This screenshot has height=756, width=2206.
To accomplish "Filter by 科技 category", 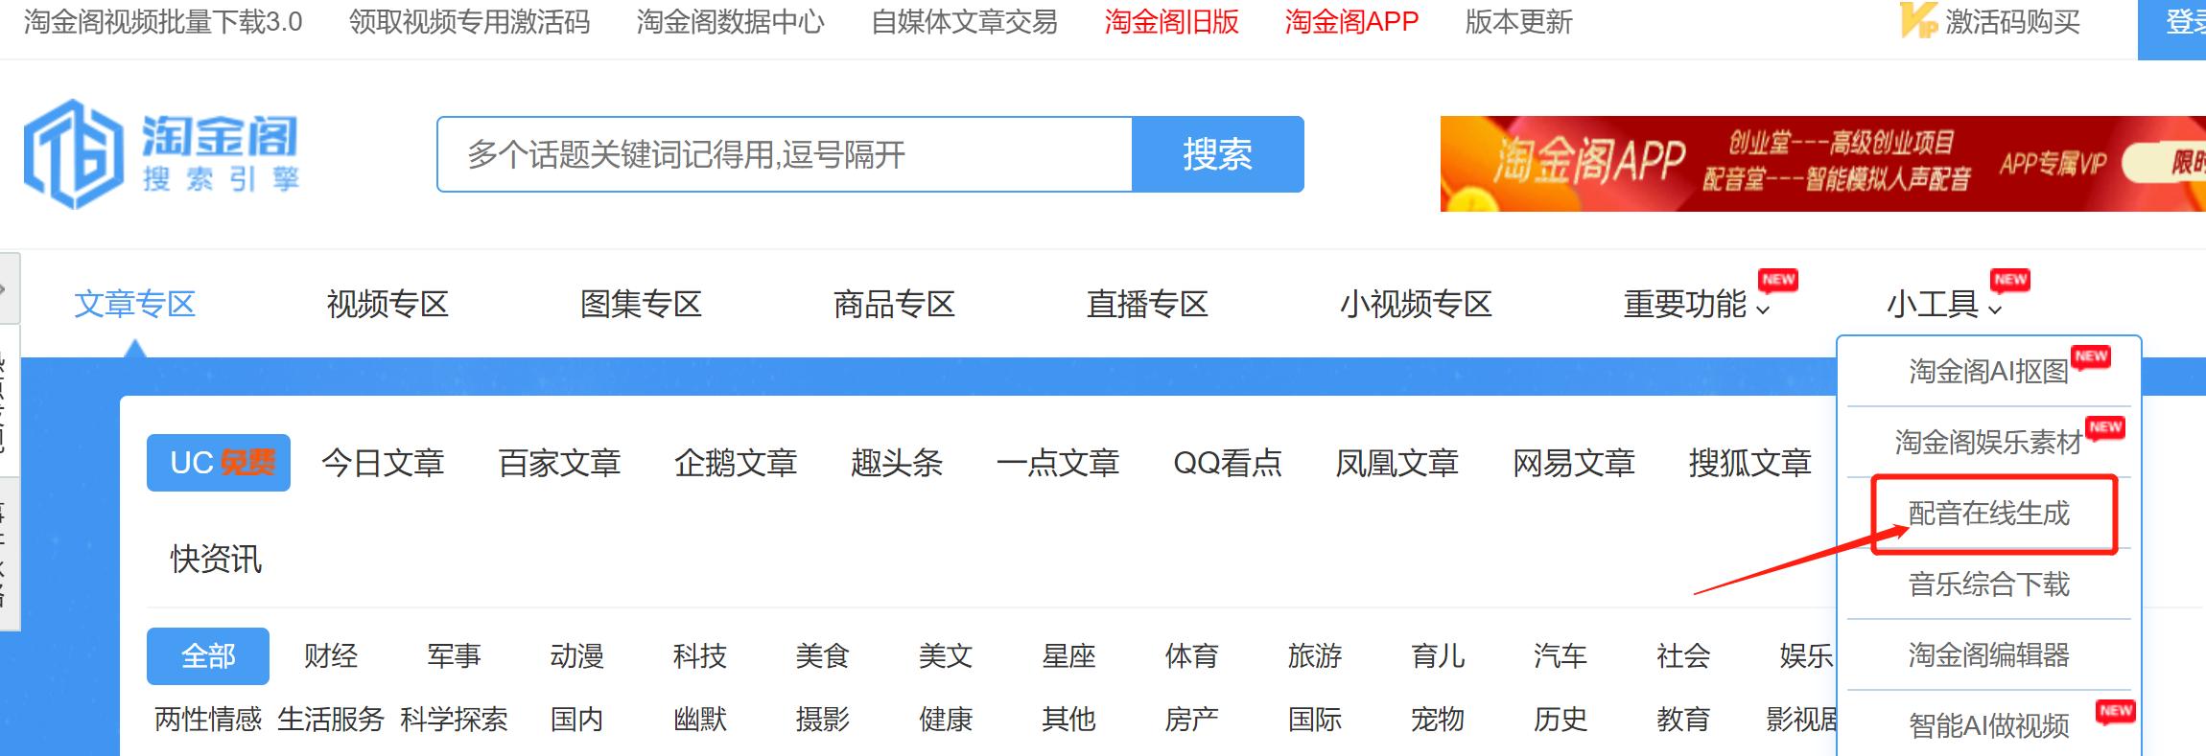I will click(699, 656).
